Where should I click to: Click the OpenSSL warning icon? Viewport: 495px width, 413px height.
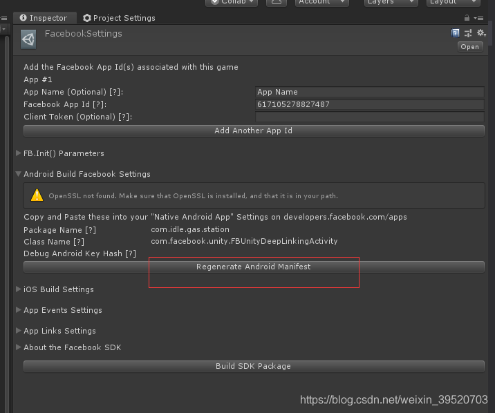(37, 195)
